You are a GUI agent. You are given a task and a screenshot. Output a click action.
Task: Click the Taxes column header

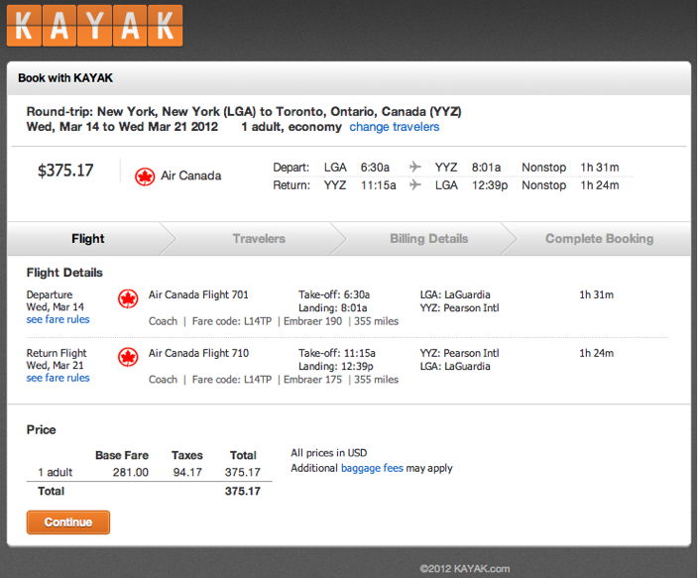(x=187, y=455)
